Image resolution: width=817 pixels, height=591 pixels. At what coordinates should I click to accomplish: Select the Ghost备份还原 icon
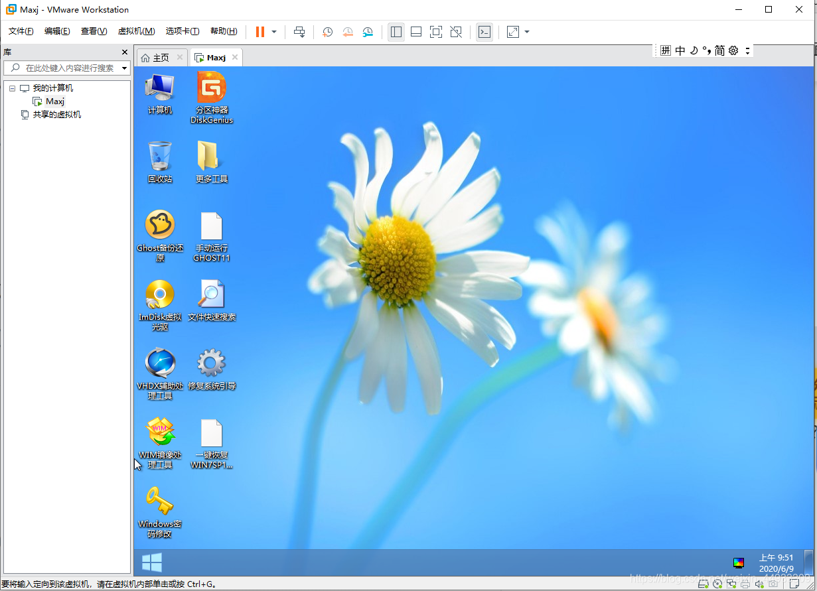[x=160, y=236]
